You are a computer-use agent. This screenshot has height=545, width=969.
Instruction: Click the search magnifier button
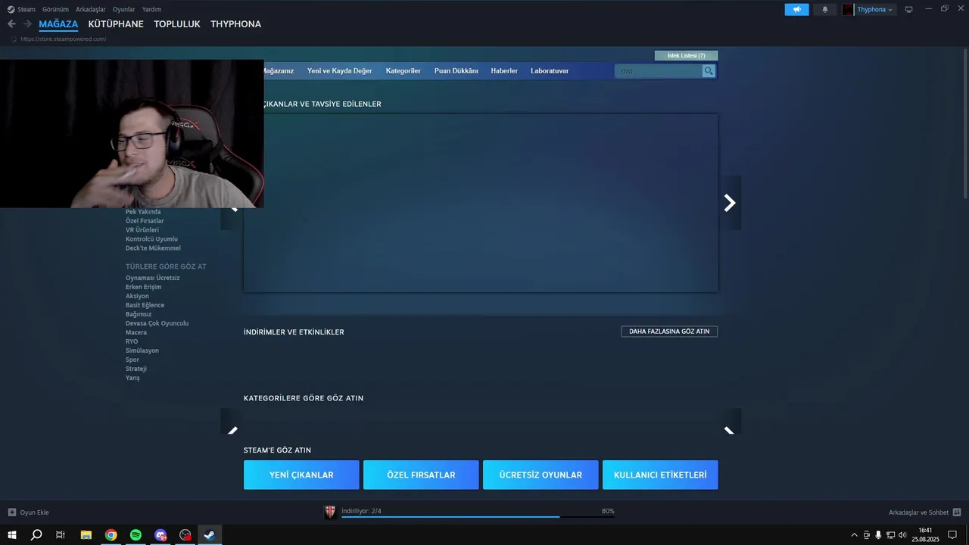[709, 70]
